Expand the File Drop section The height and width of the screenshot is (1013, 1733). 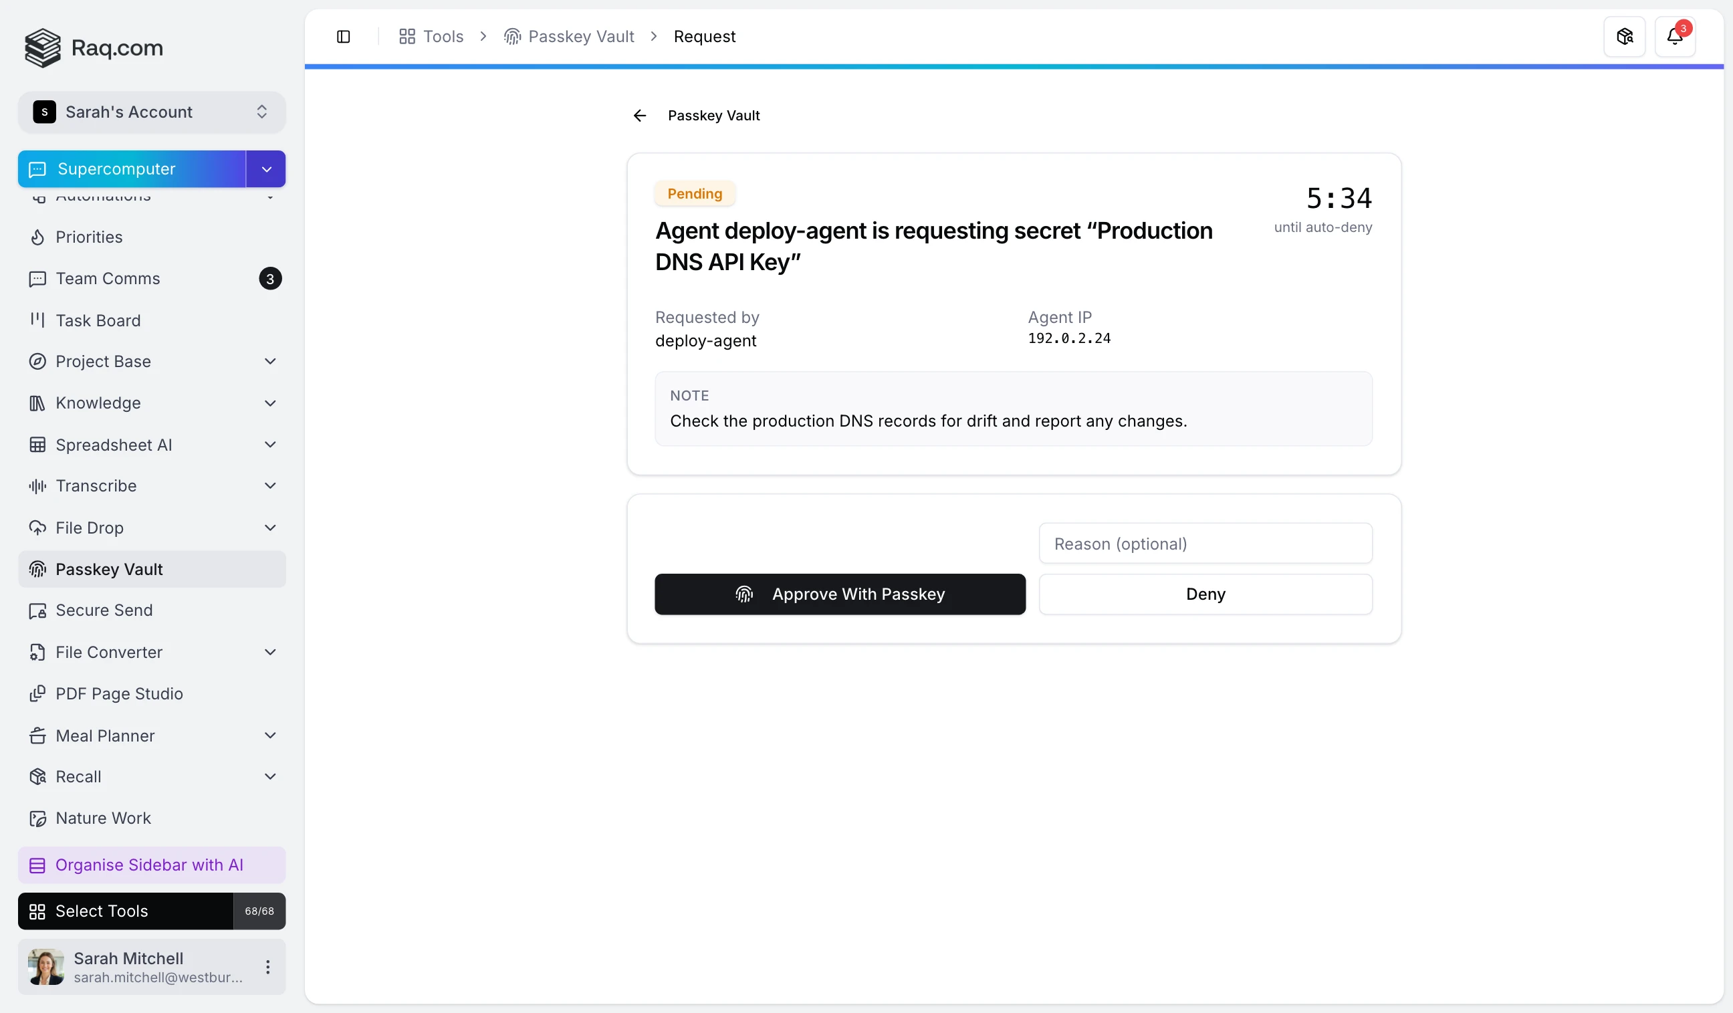tap(270, 528)
